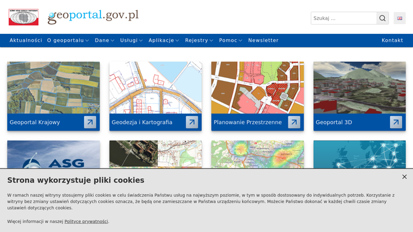
Task: Click the Planowanie Przestrzenne title link
Action: (x=247, y=122)
